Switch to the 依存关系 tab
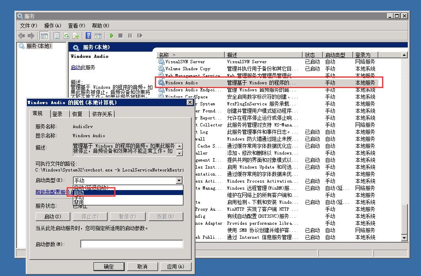 coord(102,114)
